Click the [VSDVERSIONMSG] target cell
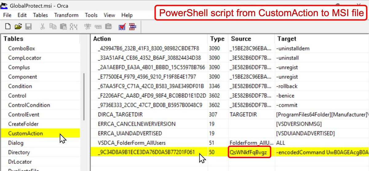 click(299, 124)
